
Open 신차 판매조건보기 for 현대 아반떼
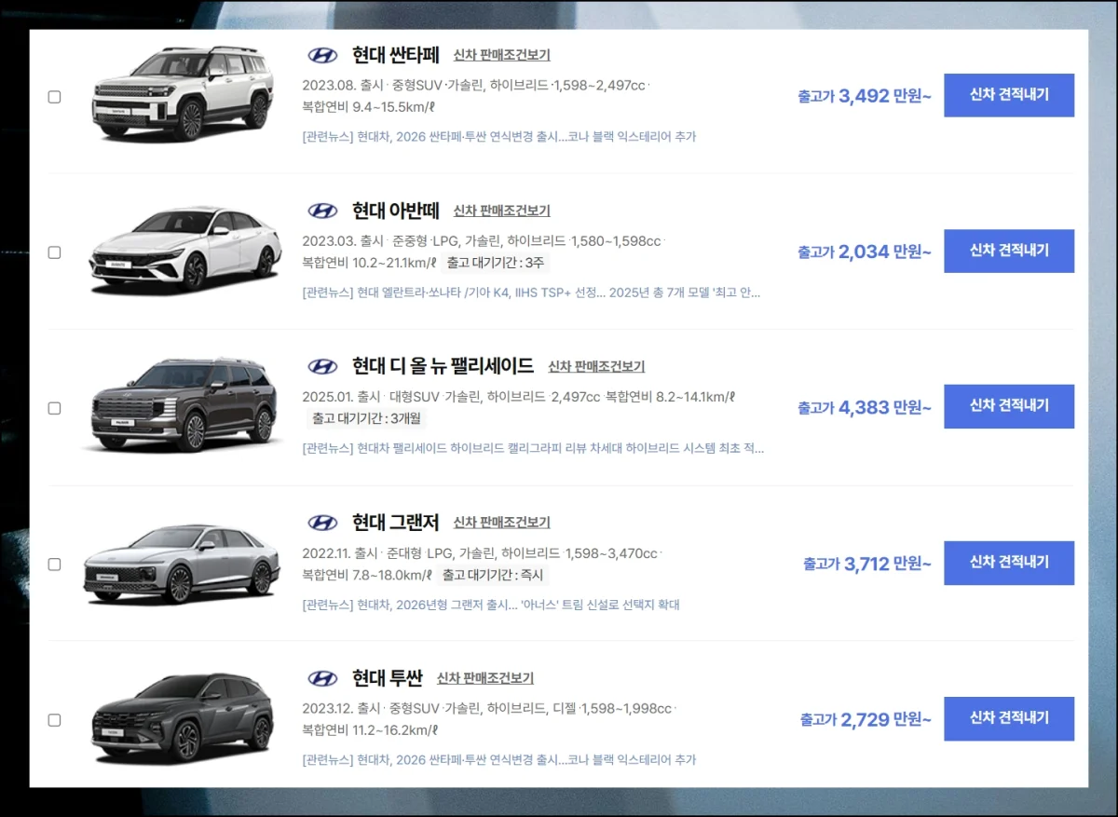(502, 211)
